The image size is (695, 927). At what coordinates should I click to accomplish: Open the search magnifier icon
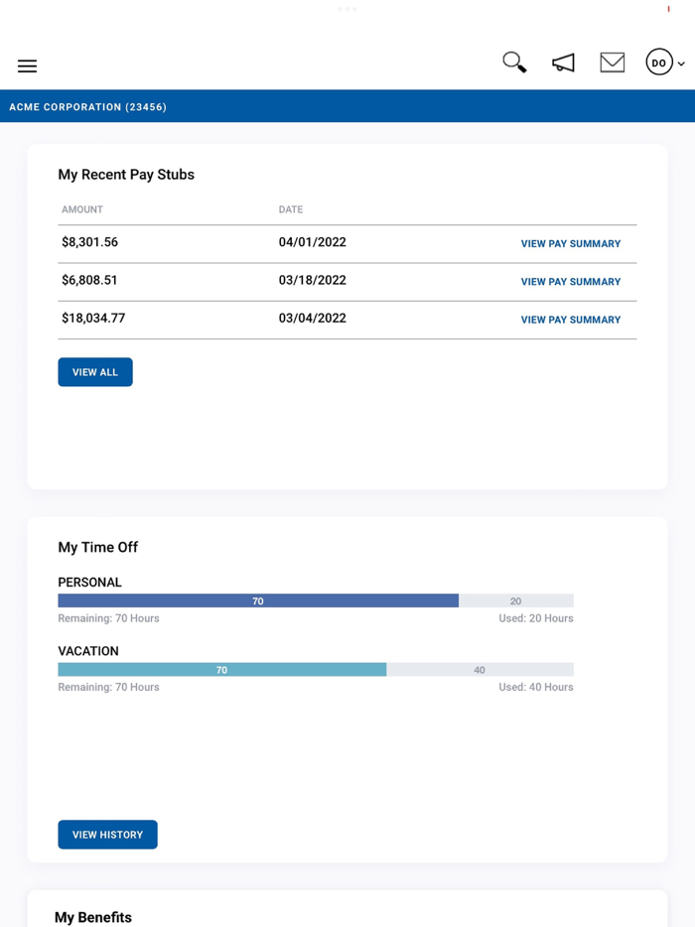pyautogui.click(x=513, y=62)
